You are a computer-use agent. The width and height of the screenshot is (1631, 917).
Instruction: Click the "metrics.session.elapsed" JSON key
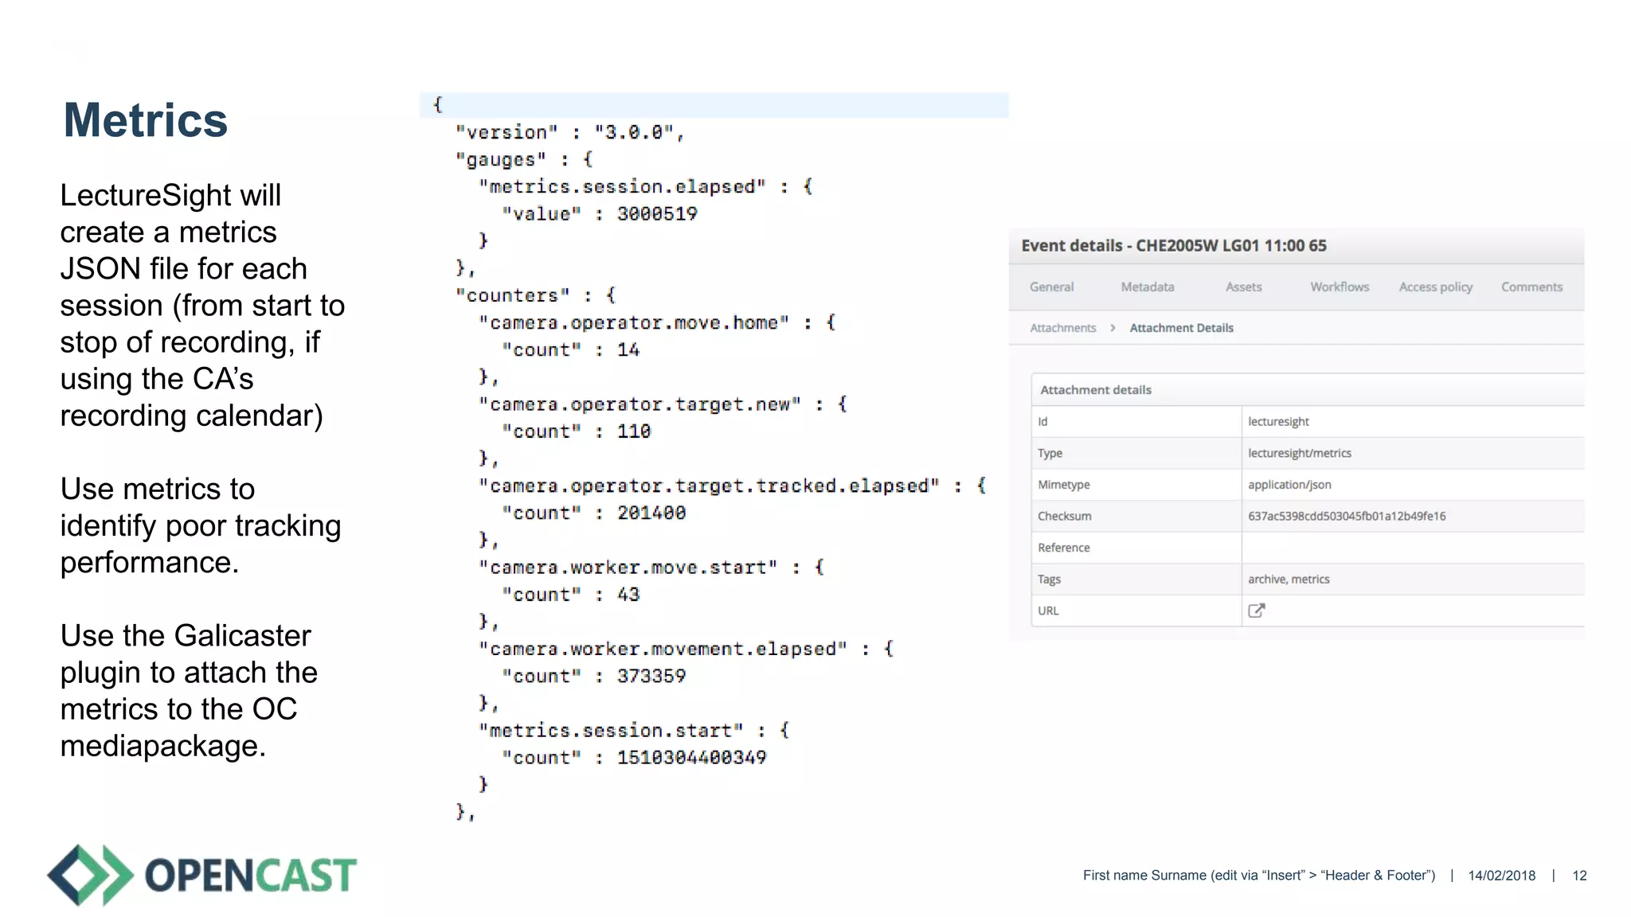[621, 187]
